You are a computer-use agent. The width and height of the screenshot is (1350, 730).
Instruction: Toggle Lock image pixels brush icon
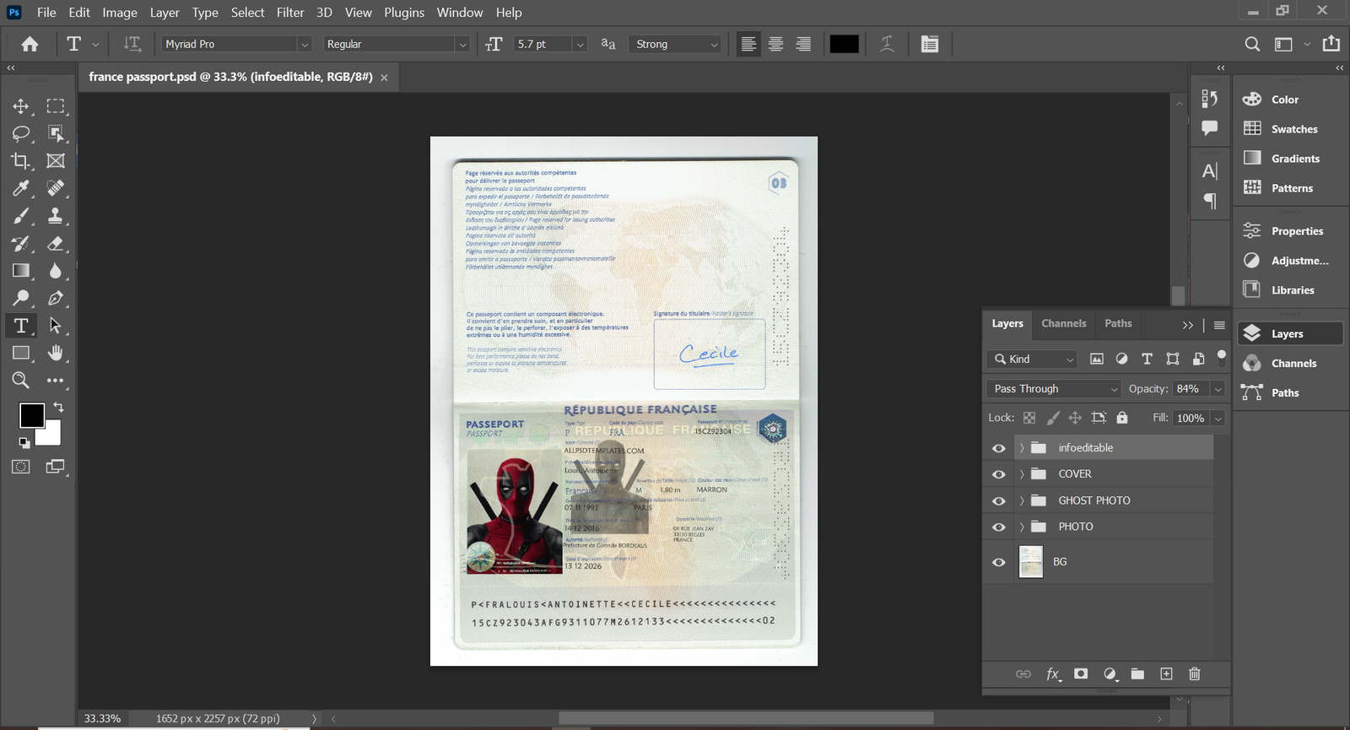coord(1053,418)
